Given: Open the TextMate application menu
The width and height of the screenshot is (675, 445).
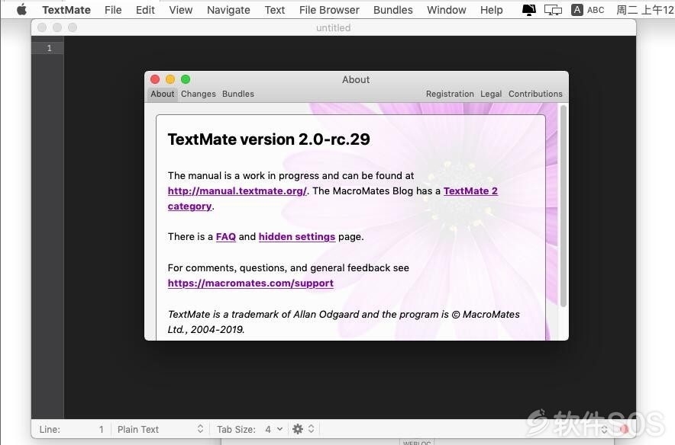Looking at the screenshot, I should (x=66, y=10).
